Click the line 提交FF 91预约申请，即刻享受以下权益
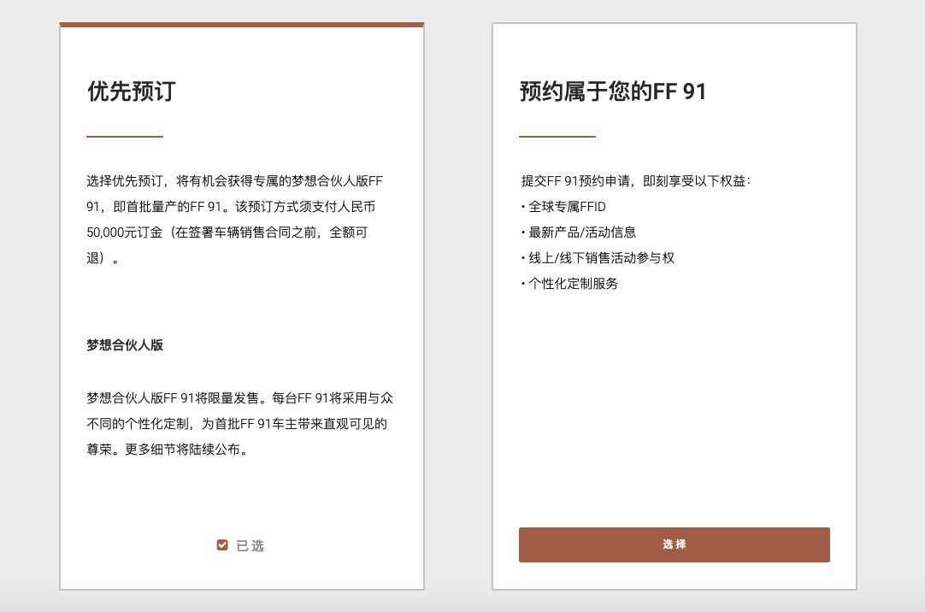This screenshot has width=925, height=612. (635, 181)
